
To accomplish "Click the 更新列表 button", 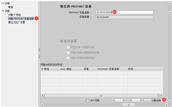I will [128, 100].
